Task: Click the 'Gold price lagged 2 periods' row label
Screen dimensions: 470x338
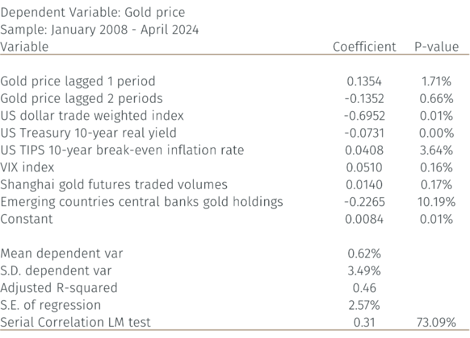Action: (81, 99)
